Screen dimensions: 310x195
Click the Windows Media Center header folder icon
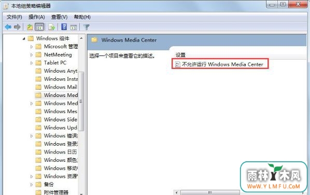click(94, 39)
